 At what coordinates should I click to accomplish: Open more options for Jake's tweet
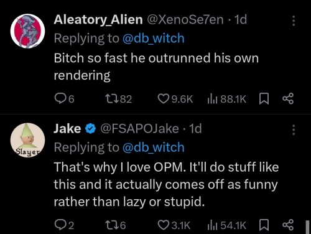pyautogui.click(x=294, y=130)
